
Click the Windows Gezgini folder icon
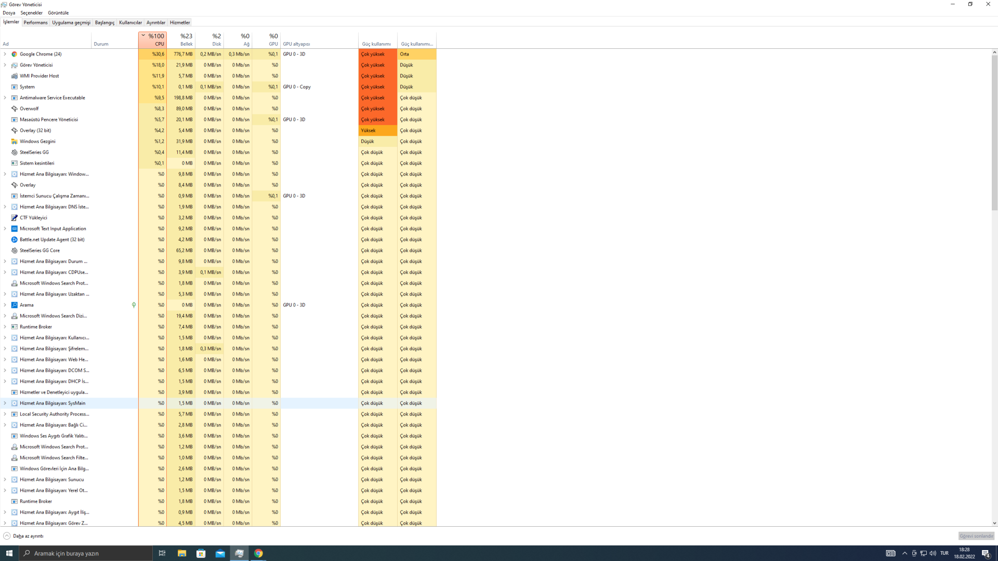tap(15, 141)
